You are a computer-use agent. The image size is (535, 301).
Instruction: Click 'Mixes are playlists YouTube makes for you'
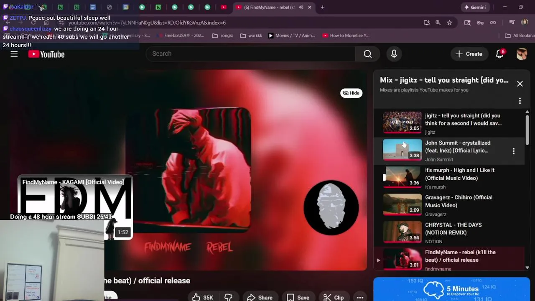click(424, 90)
